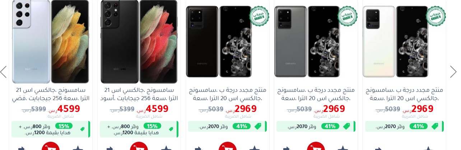Viewport: 461px width, 150px height.
Task: Open black Galaxy S21 Ultra 256GB title
Action: coord(139,94)
